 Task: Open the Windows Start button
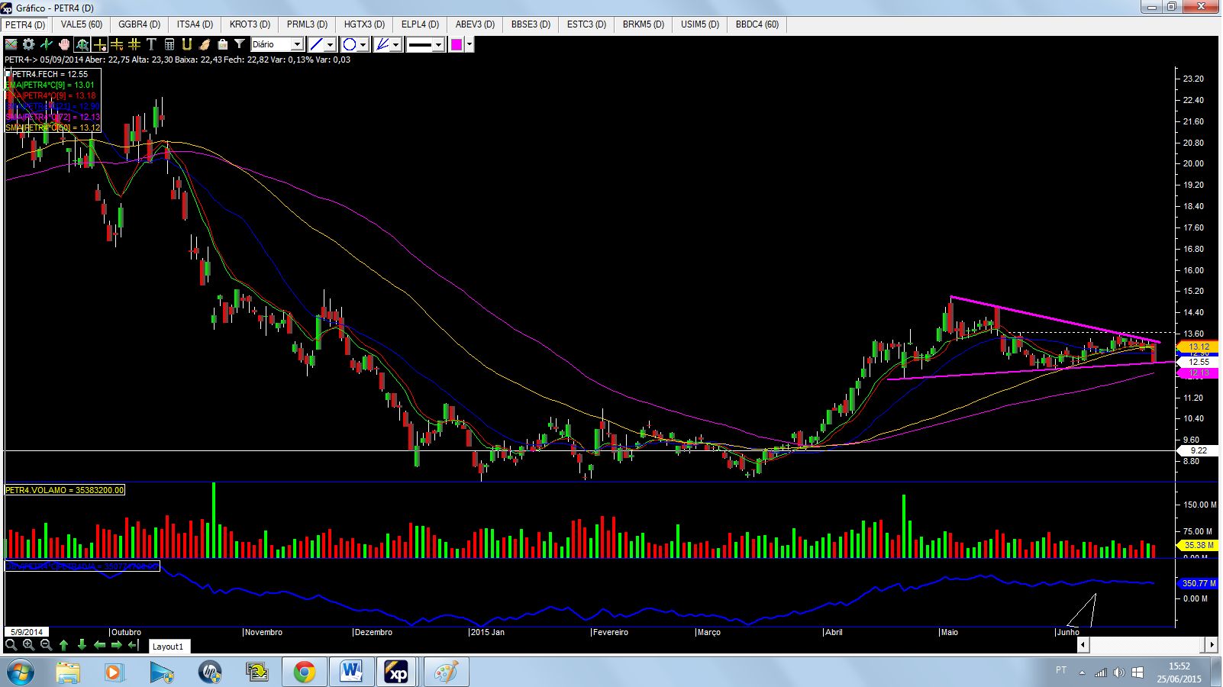21,672
